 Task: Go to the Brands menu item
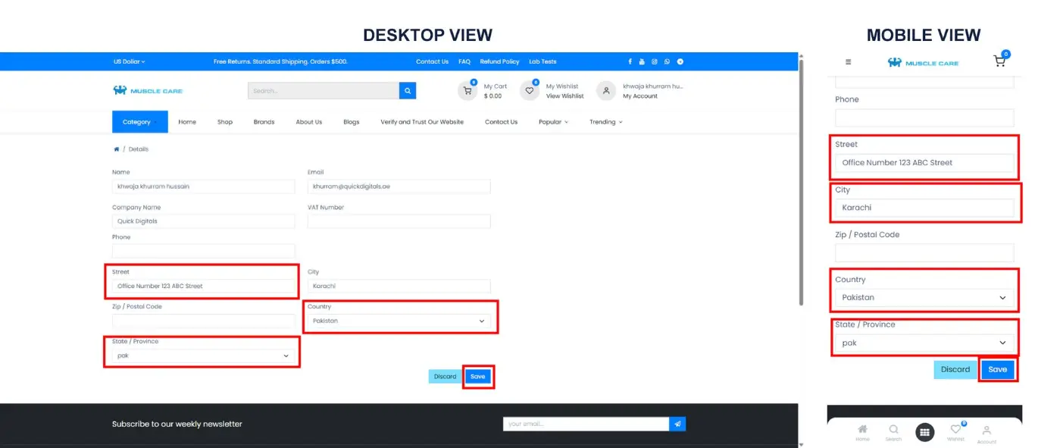(264, 122)
